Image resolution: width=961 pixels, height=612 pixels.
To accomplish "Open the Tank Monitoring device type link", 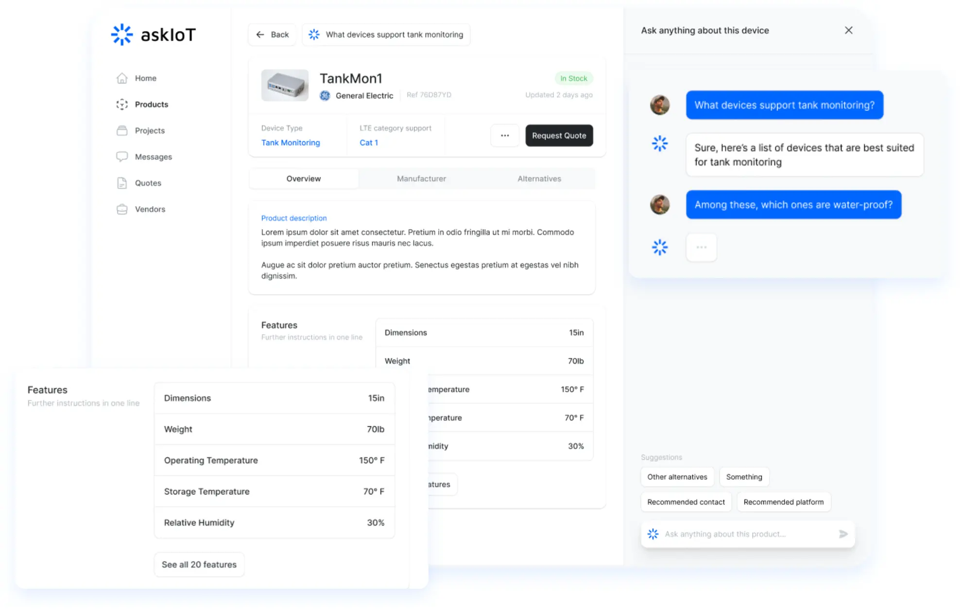I will pos(291,142).
